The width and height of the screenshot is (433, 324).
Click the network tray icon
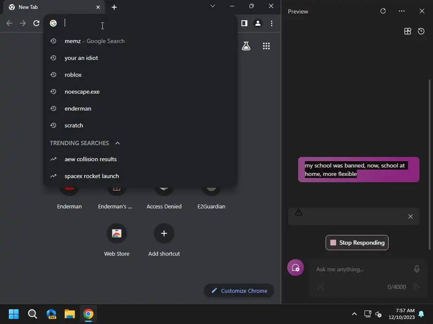tap(367, 314)
